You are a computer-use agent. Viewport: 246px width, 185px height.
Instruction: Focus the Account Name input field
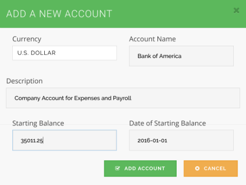pos(181,56)
